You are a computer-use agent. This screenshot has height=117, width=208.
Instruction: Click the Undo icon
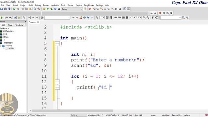click(14, 9)
